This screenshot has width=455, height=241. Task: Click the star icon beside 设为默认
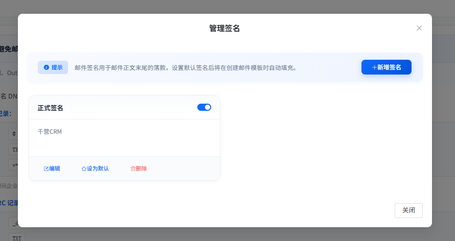pyautogui.click(x=84, y=168)
